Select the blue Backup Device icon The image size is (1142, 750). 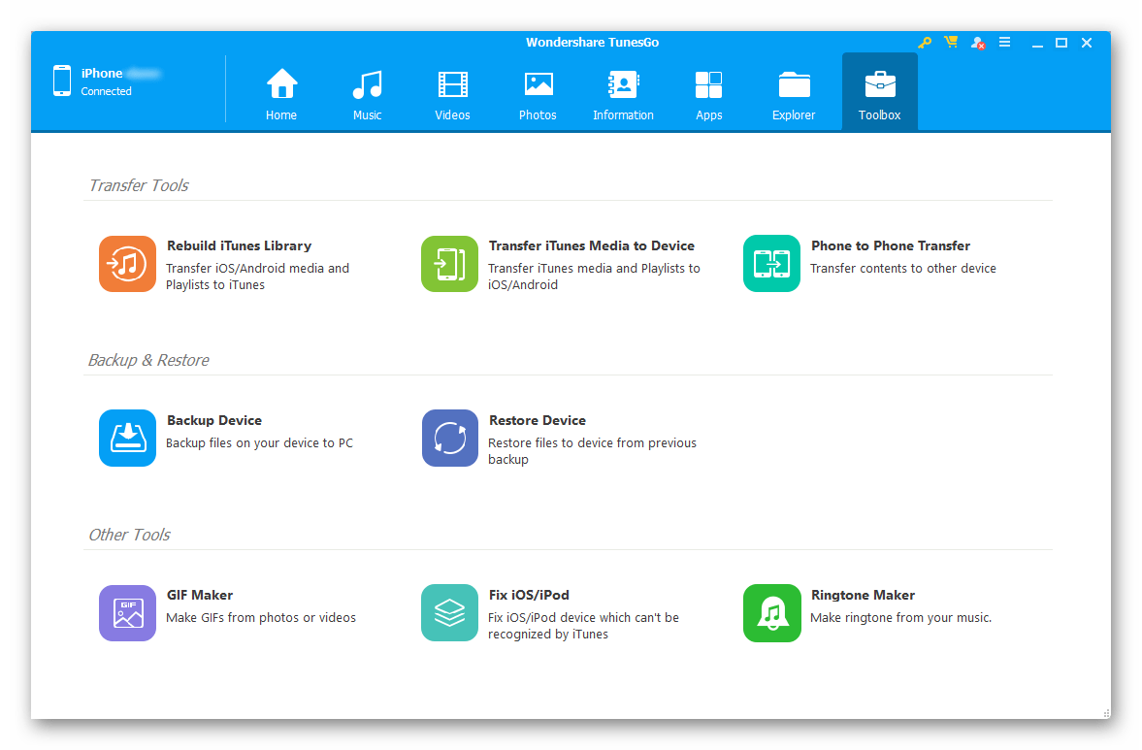pos(127,439)
